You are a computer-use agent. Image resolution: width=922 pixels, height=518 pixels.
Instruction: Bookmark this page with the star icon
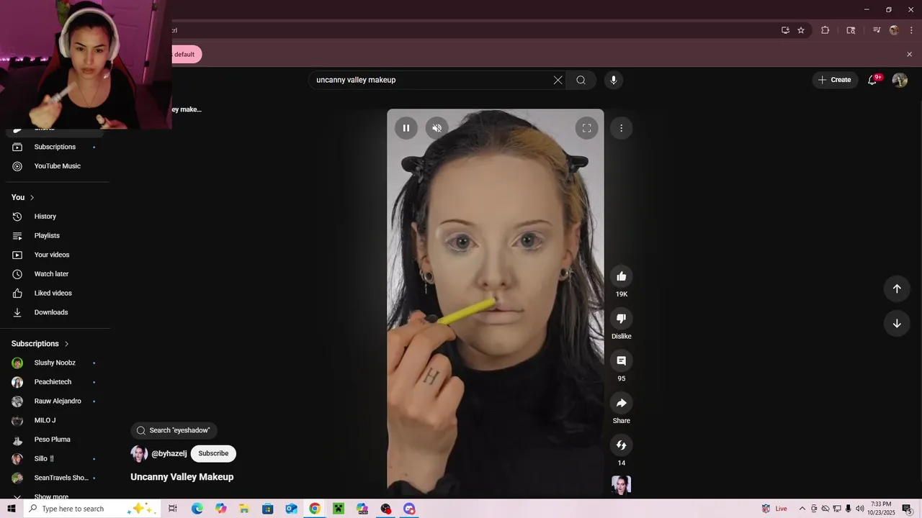coord(800,30)
